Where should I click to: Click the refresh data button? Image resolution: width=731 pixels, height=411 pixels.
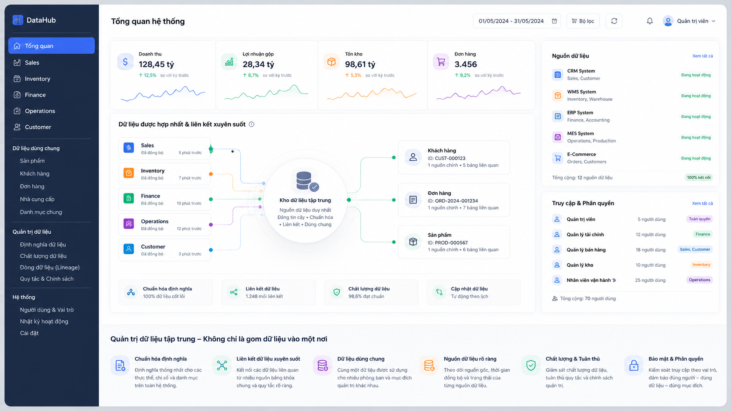point(614,21)
